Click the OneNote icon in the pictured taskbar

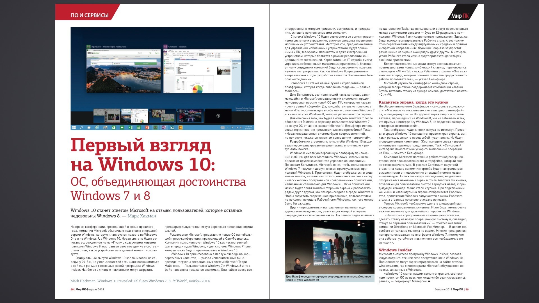pyautogui.click(x=164, y=127)
